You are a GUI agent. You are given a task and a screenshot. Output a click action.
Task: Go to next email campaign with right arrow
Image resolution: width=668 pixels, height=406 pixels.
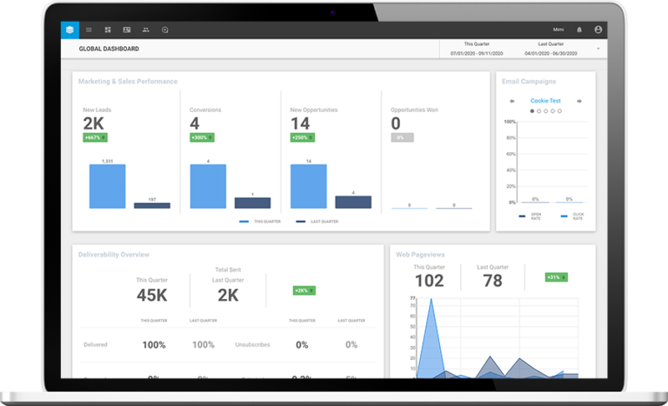(579, 101)
